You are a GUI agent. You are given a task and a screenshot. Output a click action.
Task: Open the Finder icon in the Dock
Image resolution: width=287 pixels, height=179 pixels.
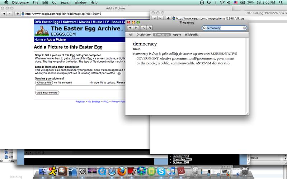[x=43, y=171]
